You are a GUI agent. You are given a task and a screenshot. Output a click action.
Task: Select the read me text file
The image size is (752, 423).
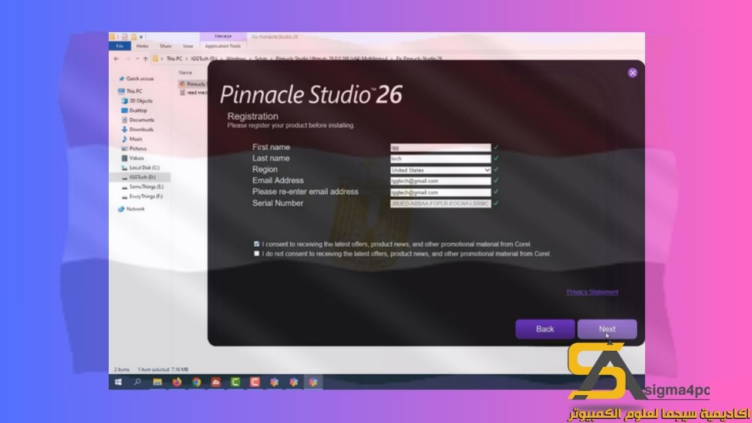click(194, 92)
